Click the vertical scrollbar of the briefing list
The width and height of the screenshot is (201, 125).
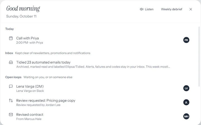point(199,56)
